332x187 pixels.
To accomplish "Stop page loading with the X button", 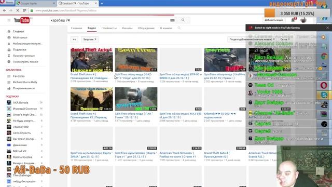I will pos(18,10).
